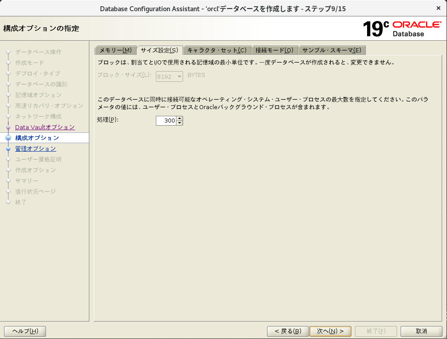
Task: Click the Data Vaultオプション step bullet icon
Action: 8,127
